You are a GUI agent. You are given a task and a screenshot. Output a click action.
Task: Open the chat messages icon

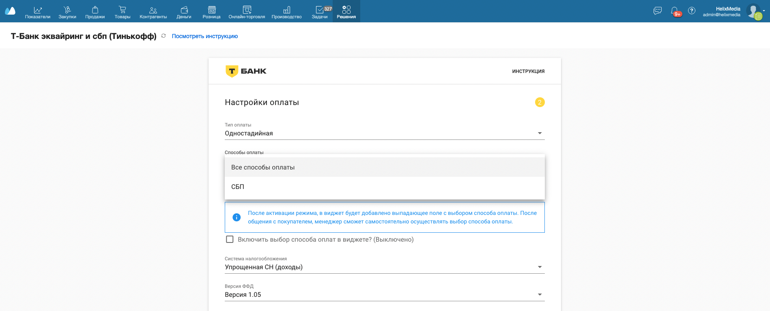tap(657, 11)
